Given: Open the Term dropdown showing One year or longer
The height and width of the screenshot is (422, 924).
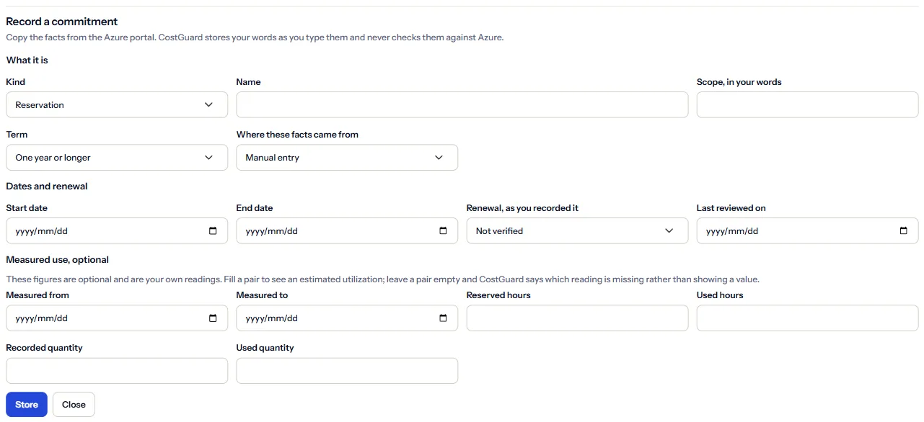Looking at the screenshot, I should [x=117, y=158].
